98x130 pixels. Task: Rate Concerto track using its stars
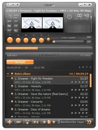click(79, 105)
